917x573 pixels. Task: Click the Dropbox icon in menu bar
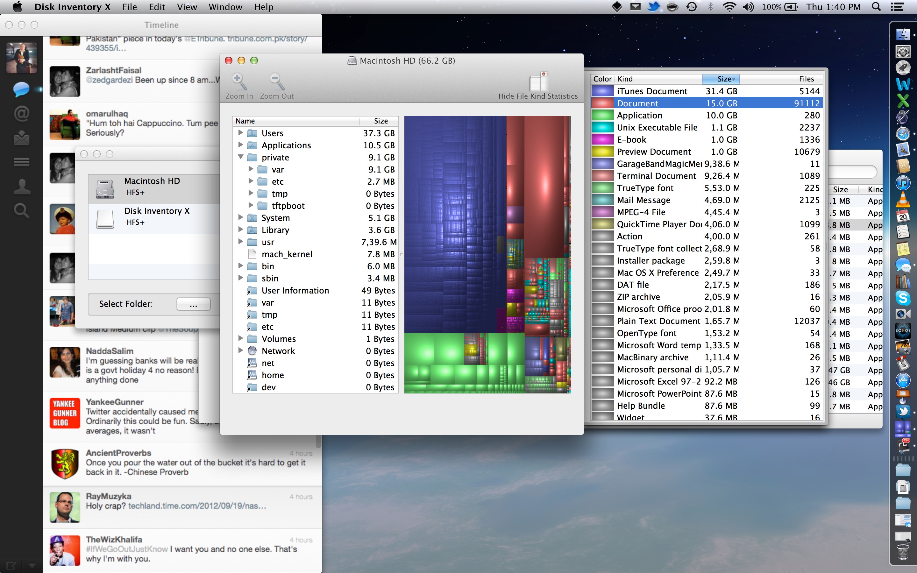617,7
